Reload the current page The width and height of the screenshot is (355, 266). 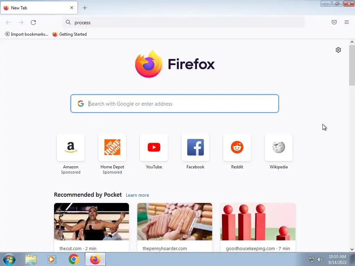pos(33,23)
